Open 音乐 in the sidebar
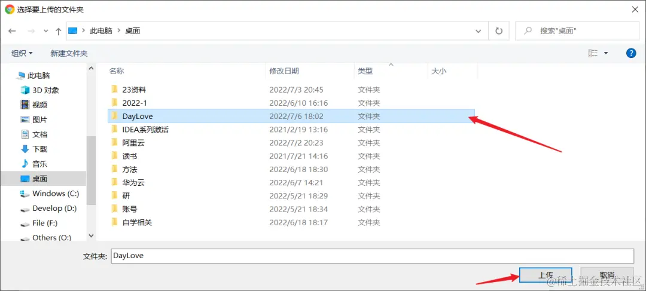The width and height of the screenshot is (646, 291). (x=40, y=164)
